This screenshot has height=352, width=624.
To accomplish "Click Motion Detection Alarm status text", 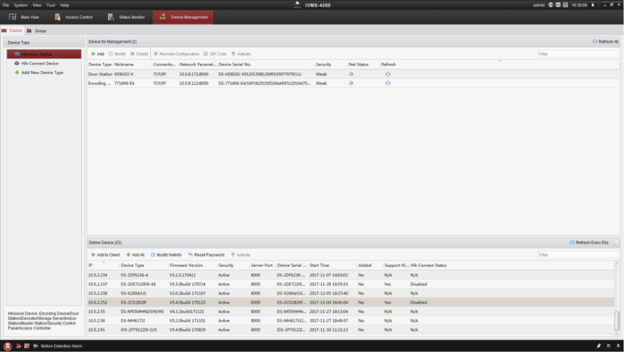I will 61,346.
